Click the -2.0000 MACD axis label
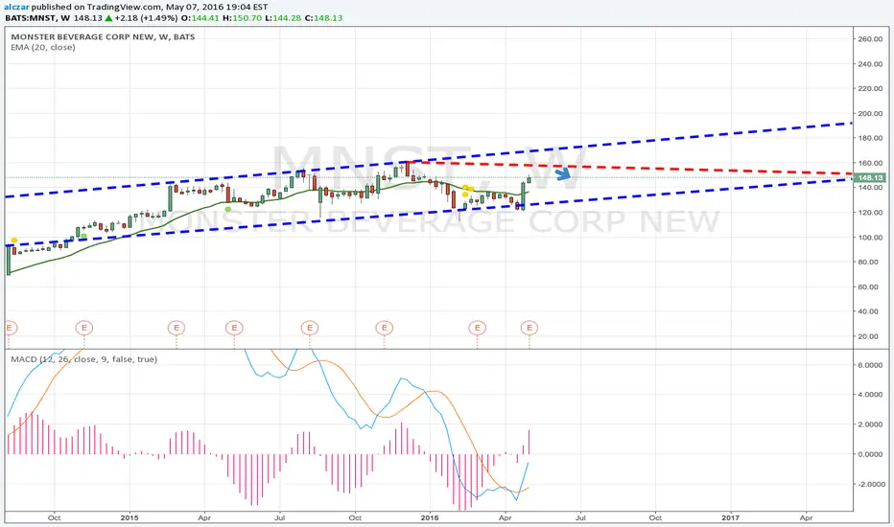This screenshot has height=527, width=894. tap(871, 484)
